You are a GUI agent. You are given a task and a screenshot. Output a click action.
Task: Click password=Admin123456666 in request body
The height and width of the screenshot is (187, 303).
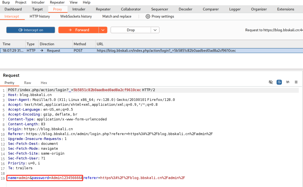click(57, 178)
